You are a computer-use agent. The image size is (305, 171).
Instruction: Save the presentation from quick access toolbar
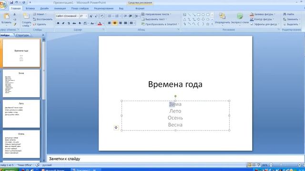[x=11, y=2]
